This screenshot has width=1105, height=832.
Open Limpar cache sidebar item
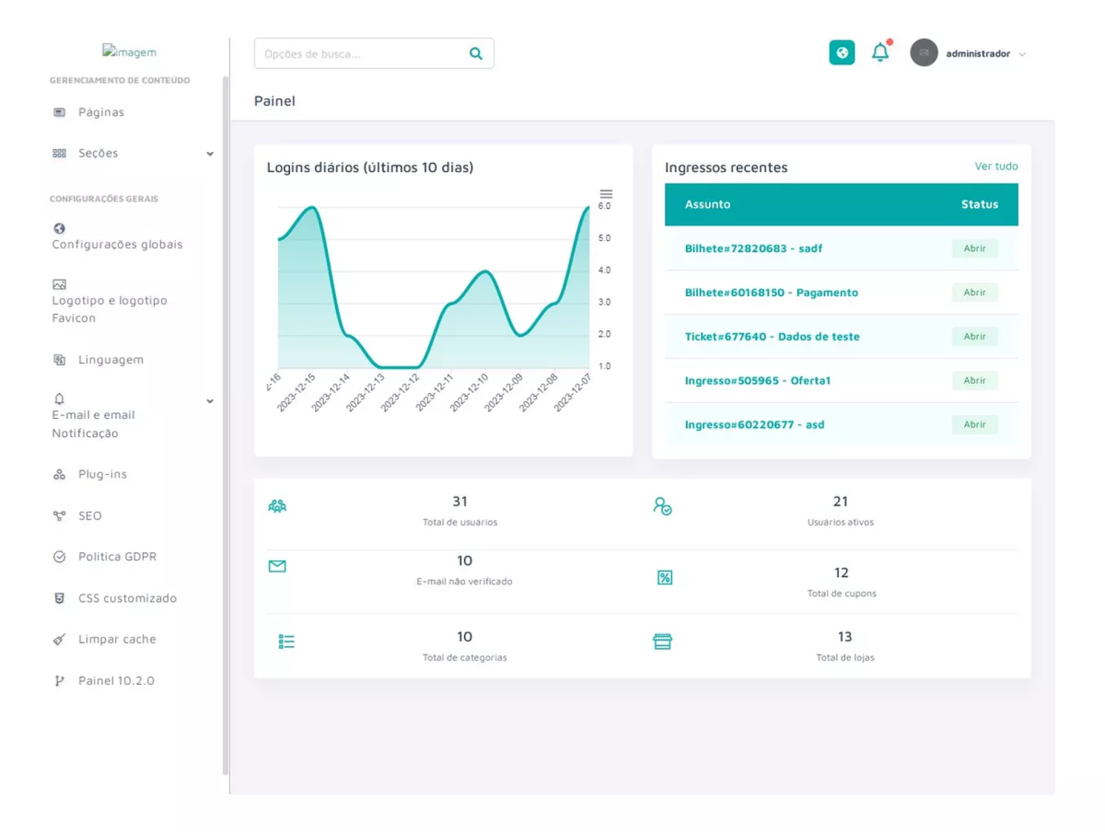(x=117, y=639)
